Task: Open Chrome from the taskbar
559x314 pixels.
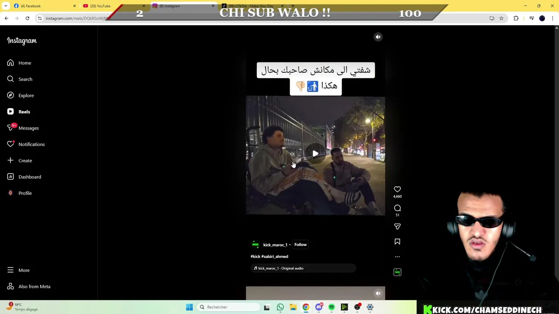Action: [306, 307]
